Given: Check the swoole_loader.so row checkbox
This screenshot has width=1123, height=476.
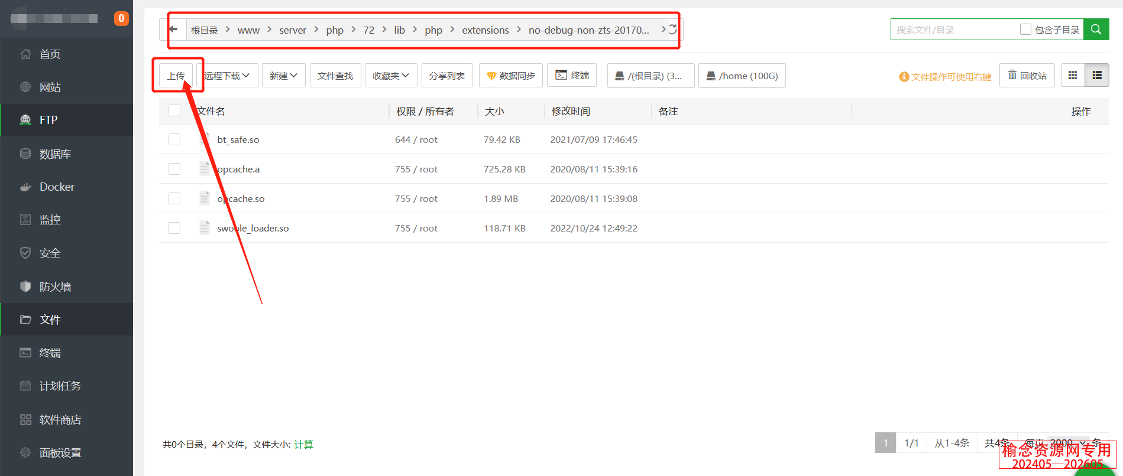Looking at the screenshot, I should pyautogui.click(x=174, y=228).
